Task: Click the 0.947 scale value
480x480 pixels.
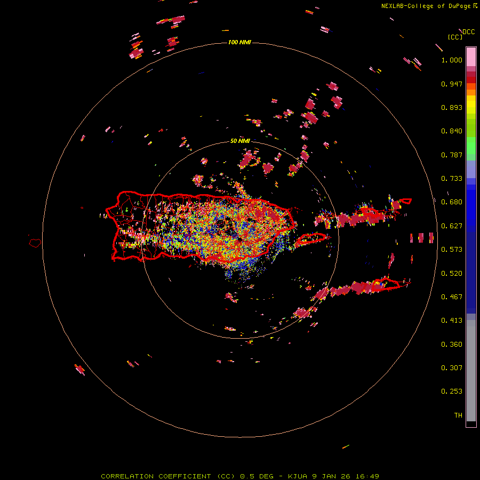Action: click(x=452, y=84)
